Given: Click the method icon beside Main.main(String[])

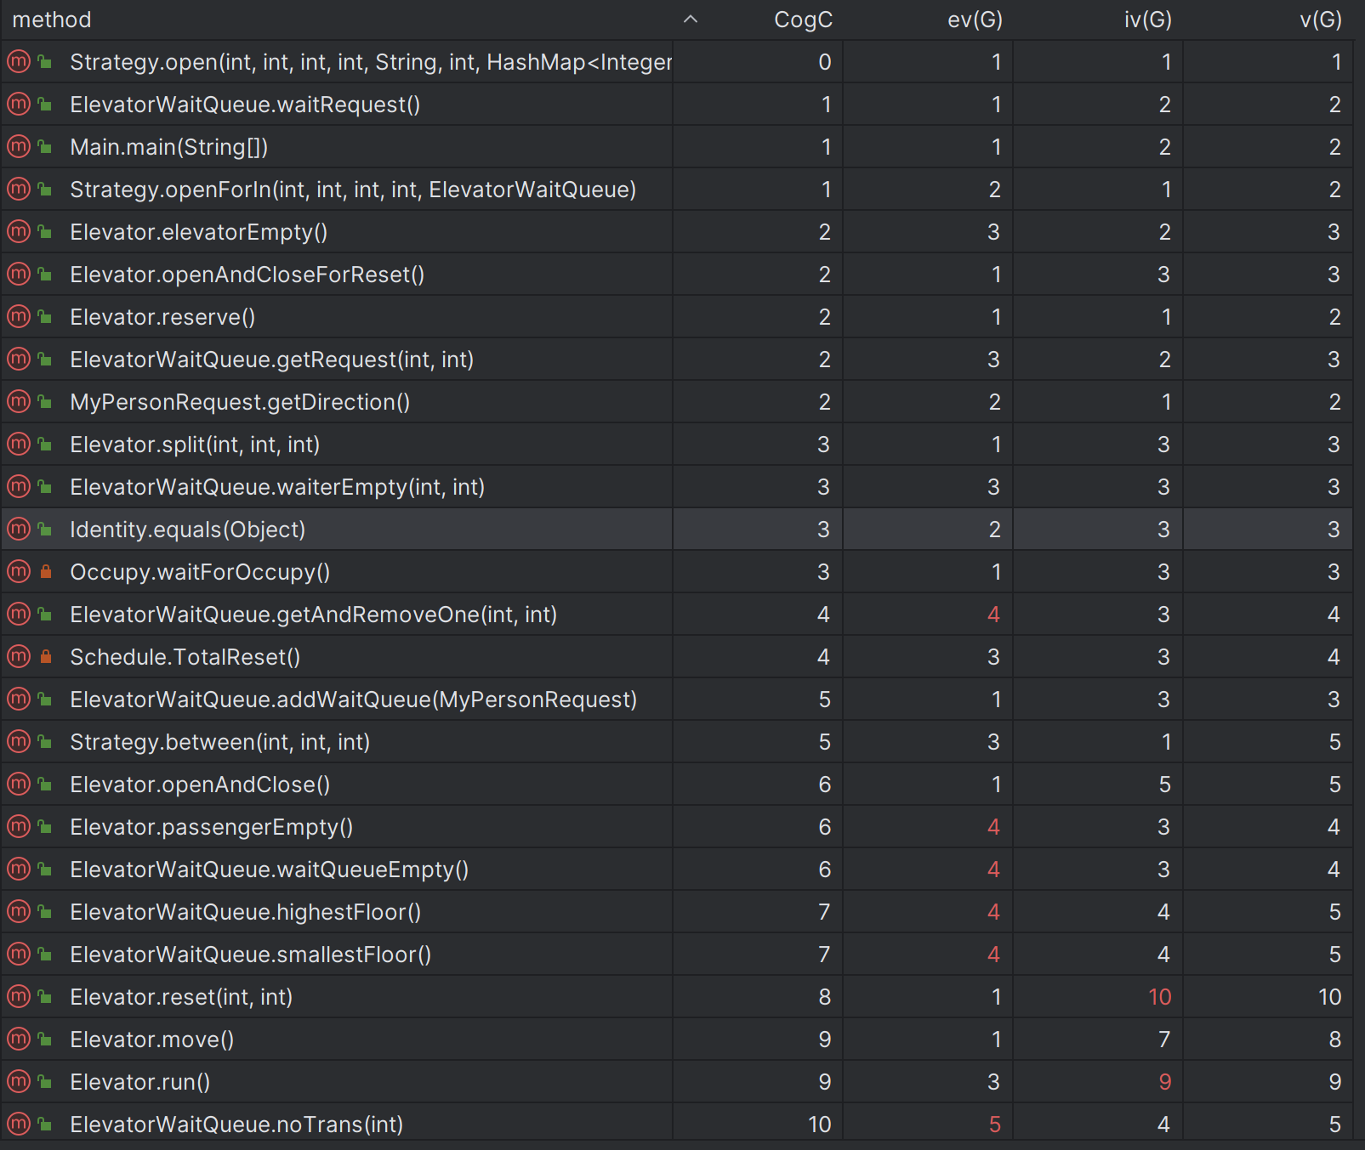Looking at the screenshot, I should [x=19, y=146].
